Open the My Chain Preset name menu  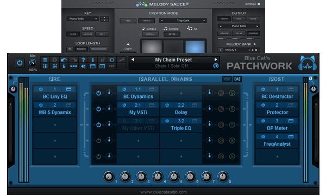(x=173, y=60)
